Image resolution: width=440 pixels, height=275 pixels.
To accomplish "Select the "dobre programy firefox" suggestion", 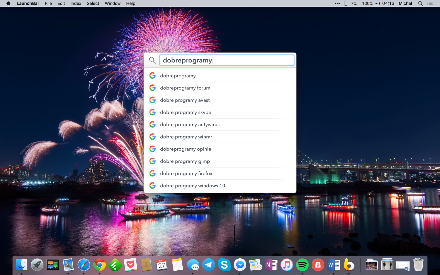I will (x=220, y=173).
